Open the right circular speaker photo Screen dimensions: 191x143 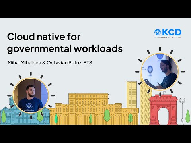pyautogui.click(x=160, y=71)
